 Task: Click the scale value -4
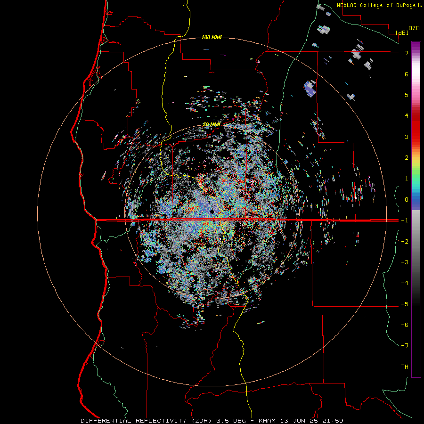pos(405,283)
